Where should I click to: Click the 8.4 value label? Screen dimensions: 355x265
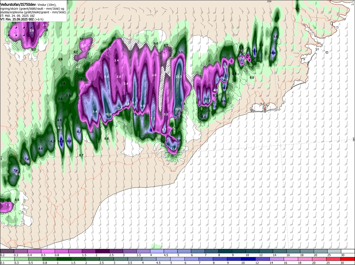pos(95,111)
